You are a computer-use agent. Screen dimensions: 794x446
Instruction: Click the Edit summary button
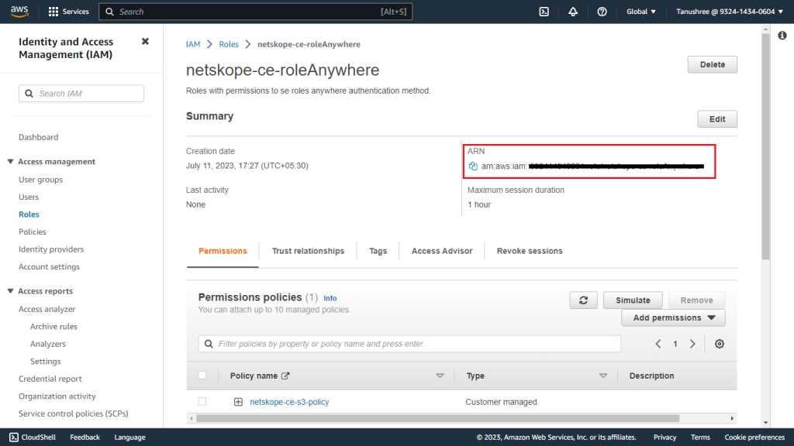(717, 119)
